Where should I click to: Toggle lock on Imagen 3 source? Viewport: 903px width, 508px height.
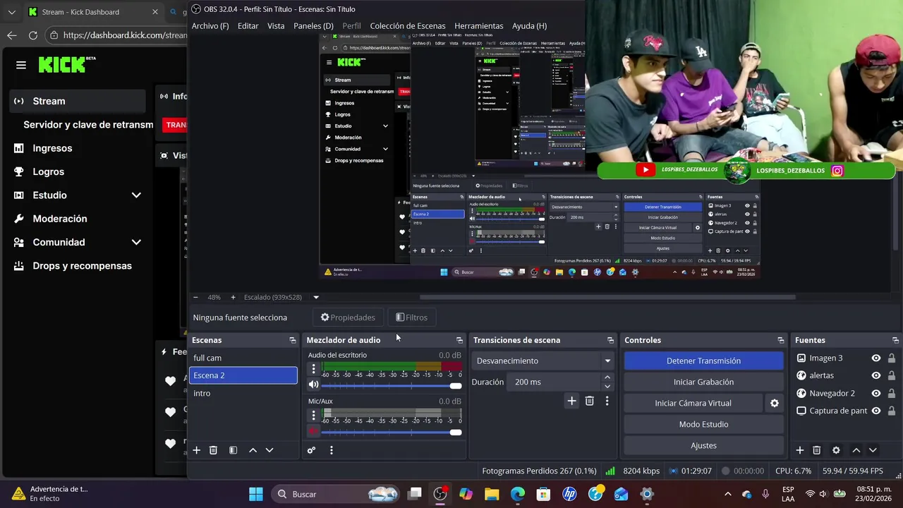[x=892, y=358]
